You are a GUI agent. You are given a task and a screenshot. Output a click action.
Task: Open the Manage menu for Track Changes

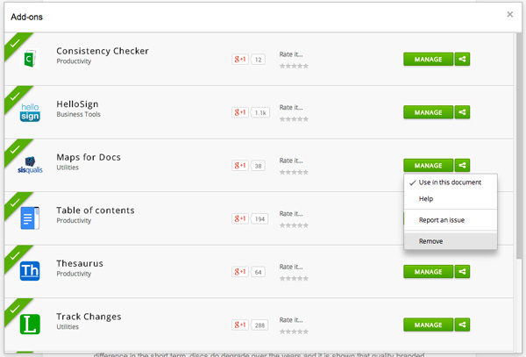pyautogui.click(x=428, y=325)
